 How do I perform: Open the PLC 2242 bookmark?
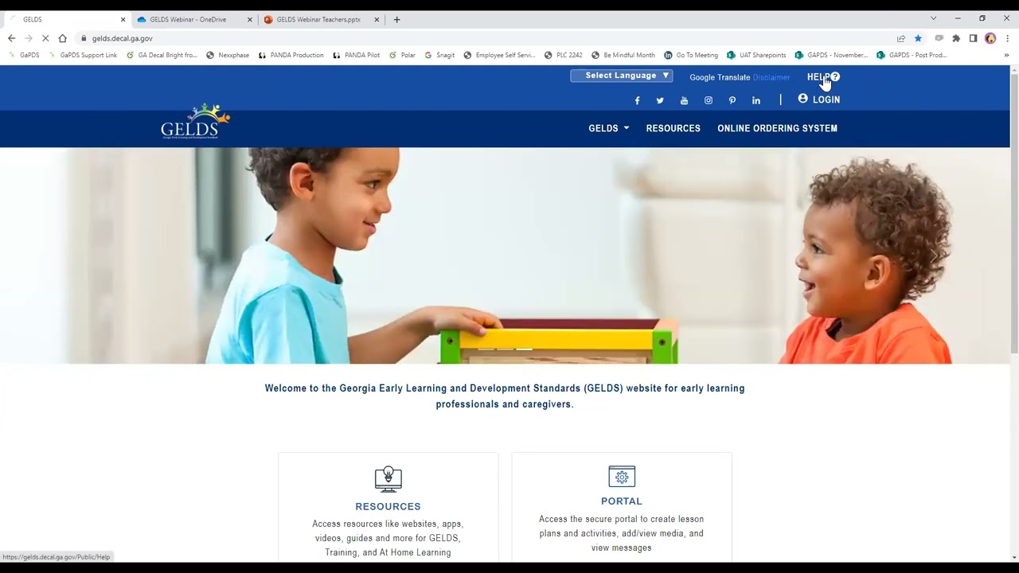(563, 55)
